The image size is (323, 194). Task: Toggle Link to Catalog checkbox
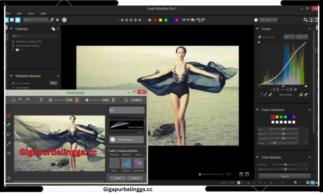tap(13, 83)
